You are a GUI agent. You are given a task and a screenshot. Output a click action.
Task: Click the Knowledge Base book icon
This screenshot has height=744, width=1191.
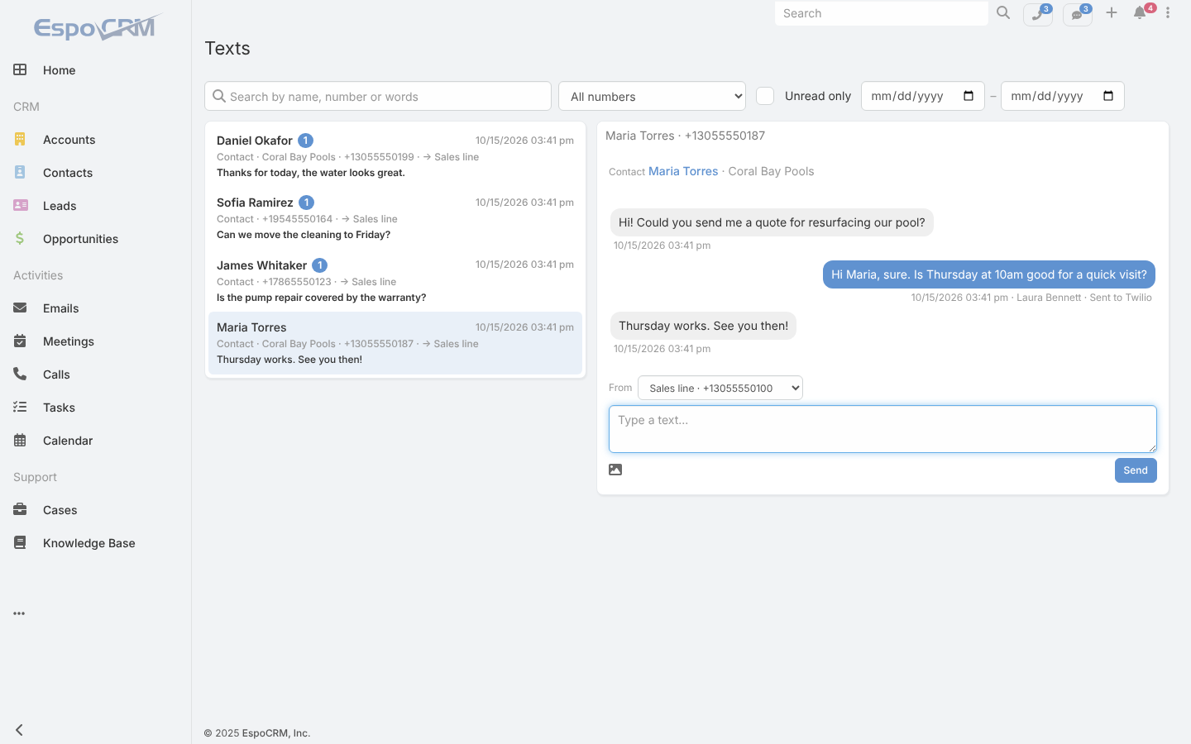click(x=20, y=542)
